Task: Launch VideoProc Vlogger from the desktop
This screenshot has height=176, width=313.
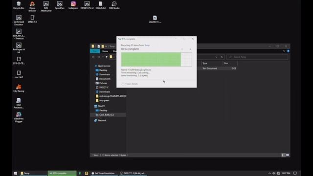Action: point(19,117)
